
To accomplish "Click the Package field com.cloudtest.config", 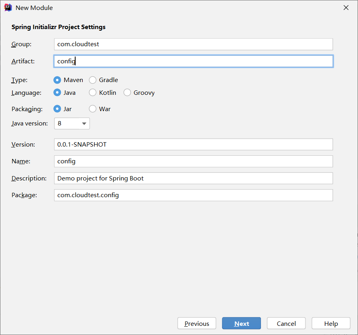I will [193, 195].
